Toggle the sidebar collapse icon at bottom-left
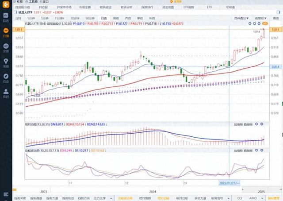The height and width of the screenshot is (201, 283). [x=6, y=194]
